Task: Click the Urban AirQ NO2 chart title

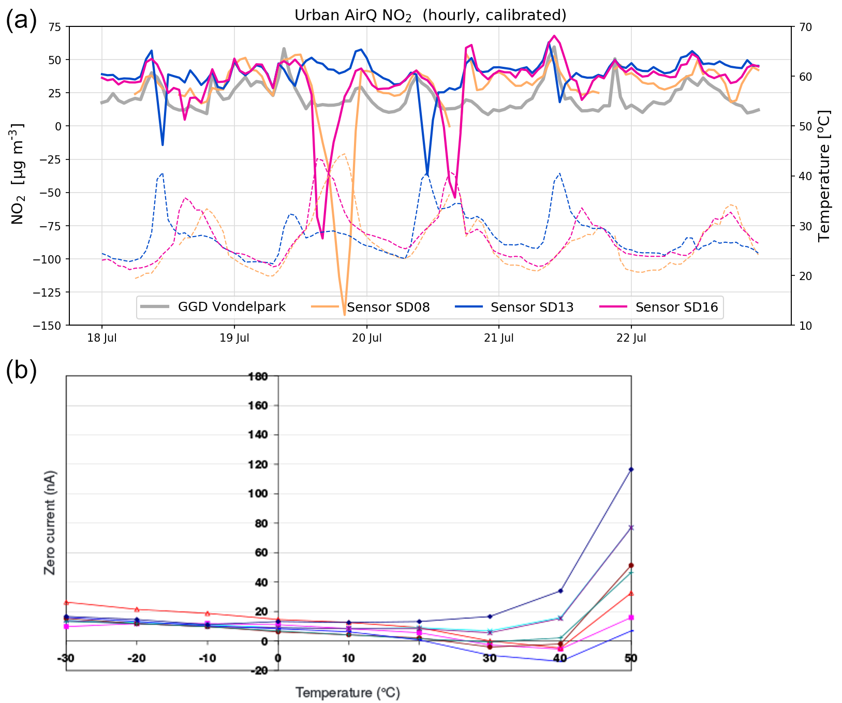Action: coord(430,16)
